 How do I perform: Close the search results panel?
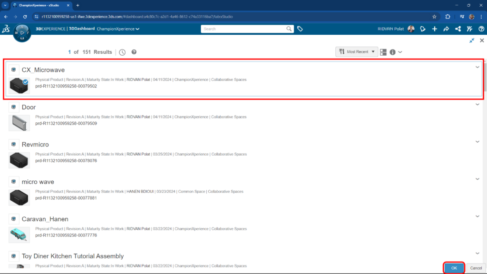click(482, 40)
